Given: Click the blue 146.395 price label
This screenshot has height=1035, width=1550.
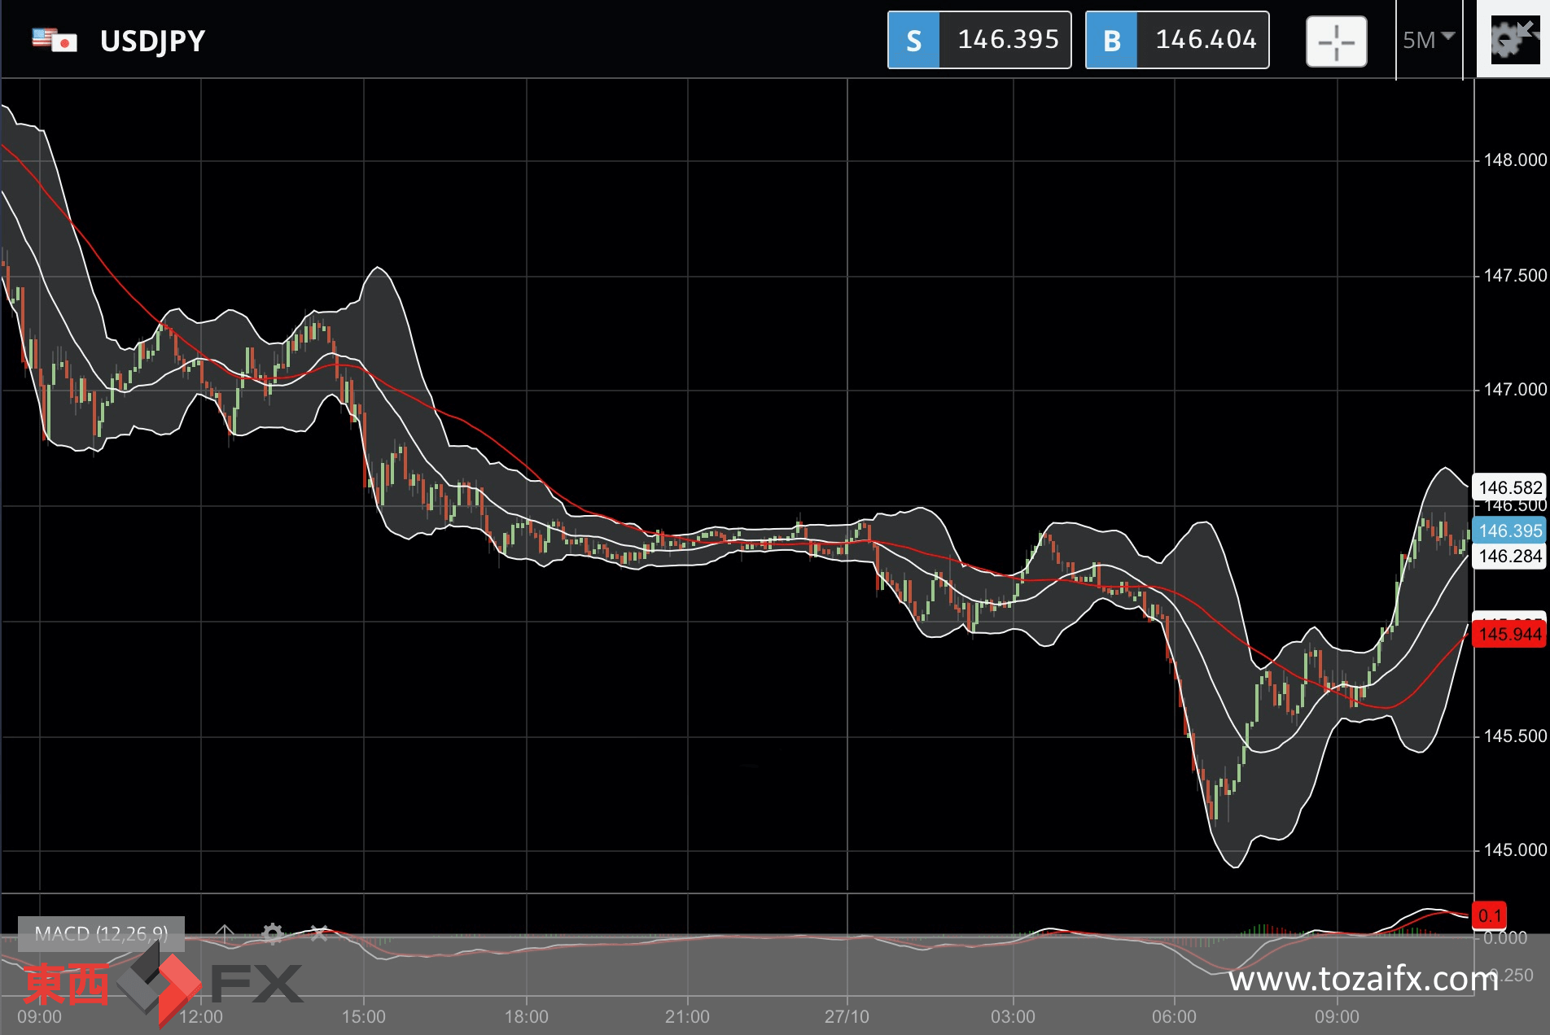Looking at the screenshot, I should [x=1509, y=531].
